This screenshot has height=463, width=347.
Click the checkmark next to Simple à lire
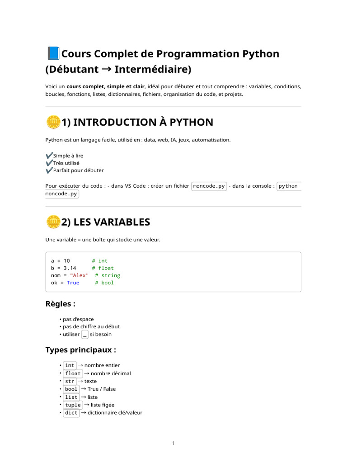coord(49,156)
